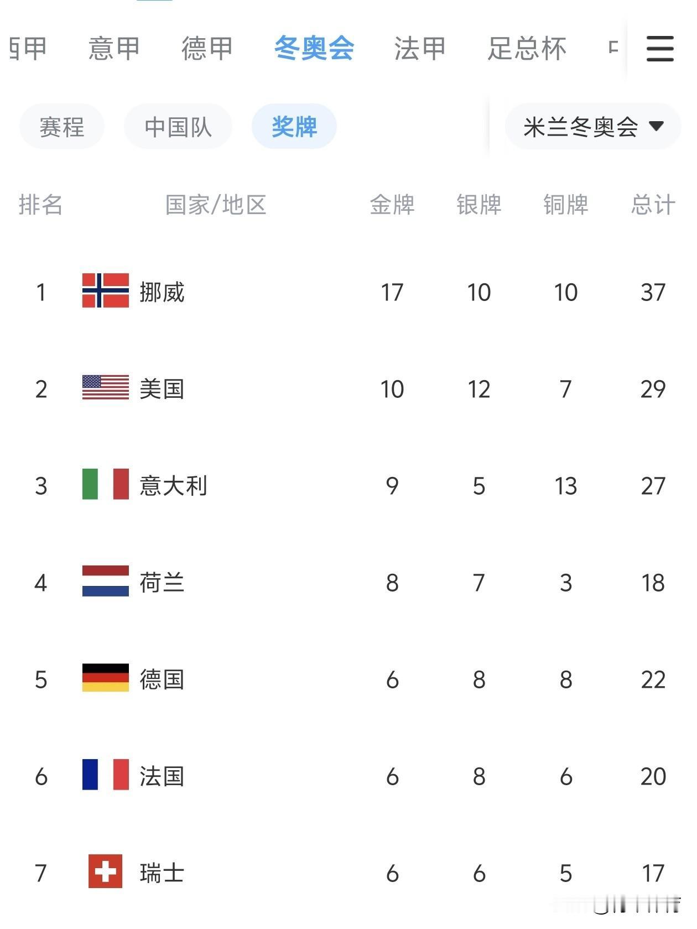Screen dimensions: 697x929
Task: Open the 足总杯 tab
Action: pyautogui.click(x=527, y=49)
